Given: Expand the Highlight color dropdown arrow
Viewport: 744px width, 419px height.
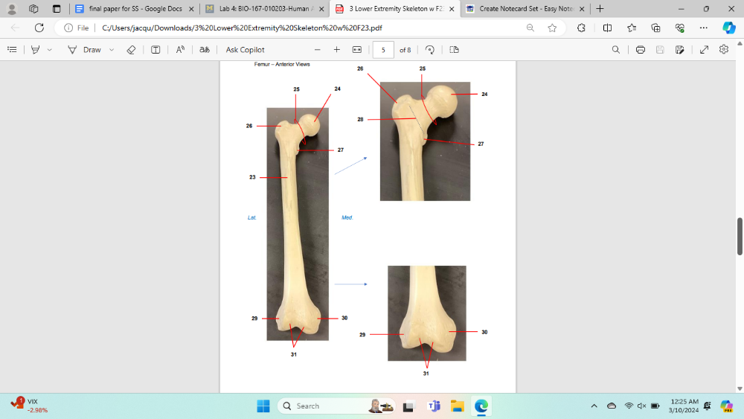Looking at the screenshot, I should pyautogui.click(x=50, y=50).
